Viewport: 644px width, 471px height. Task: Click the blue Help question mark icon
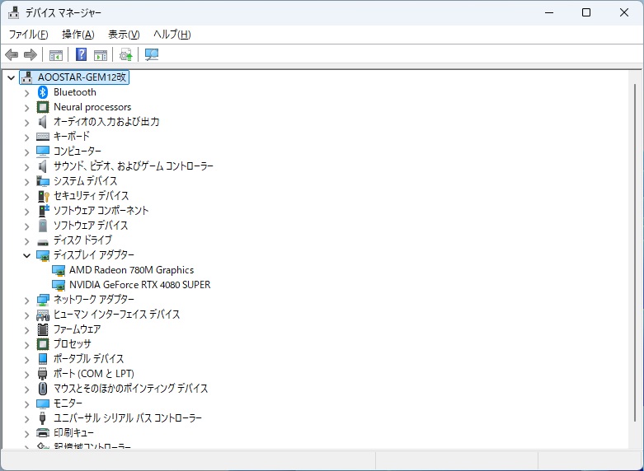[x=82, y=55]
